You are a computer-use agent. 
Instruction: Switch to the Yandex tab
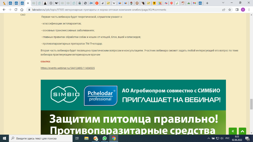coord(97,3)
